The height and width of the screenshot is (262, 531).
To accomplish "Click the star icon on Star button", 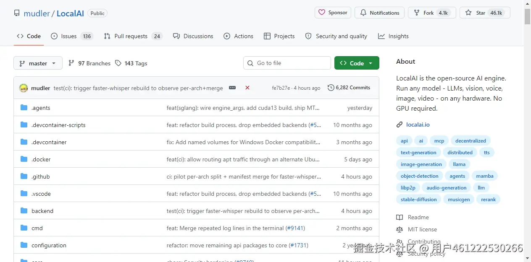I will tap(468, 13).
